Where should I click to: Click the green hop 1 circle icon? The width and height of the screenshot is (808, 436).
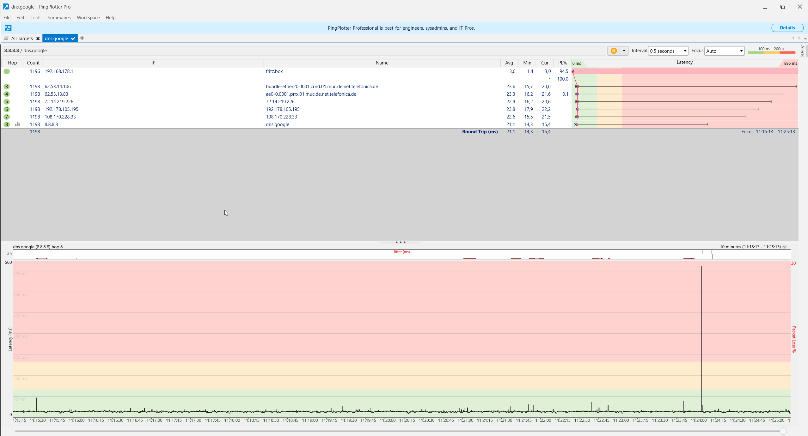7,71
